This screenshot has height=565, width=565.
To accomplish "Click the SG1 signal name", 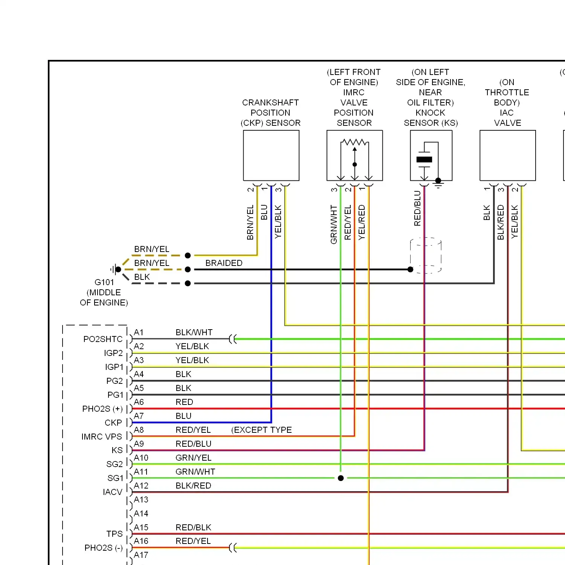I will point(115,478).
